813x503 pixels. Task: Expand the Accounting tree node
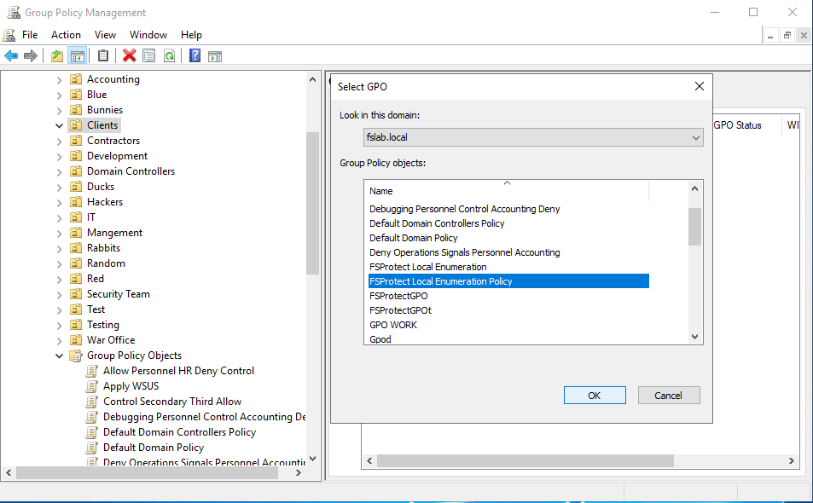pos(60,79)
